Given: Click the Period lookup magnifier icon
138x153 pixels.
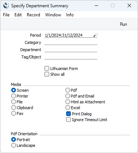Looking at the screenshot, I should [95, 35].
